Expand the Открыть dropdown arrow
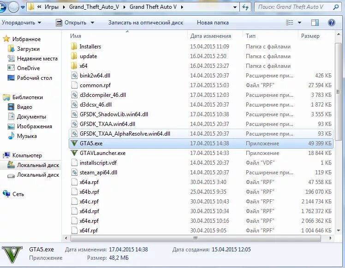The image size is (345, 268). coord(92,23)
